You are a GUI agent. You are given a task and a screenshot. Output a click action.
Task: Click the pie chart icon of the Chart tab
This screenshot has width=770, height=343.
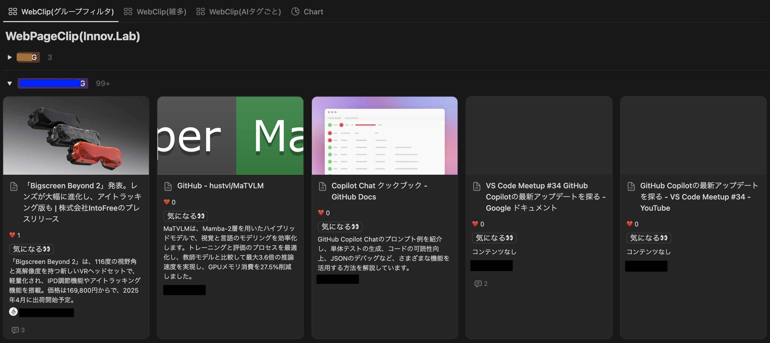coord(295,12)
